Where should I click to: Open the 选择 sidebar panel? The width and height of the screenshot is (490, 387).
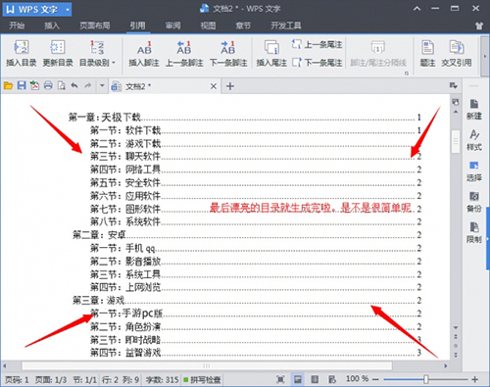coord(474,171)
